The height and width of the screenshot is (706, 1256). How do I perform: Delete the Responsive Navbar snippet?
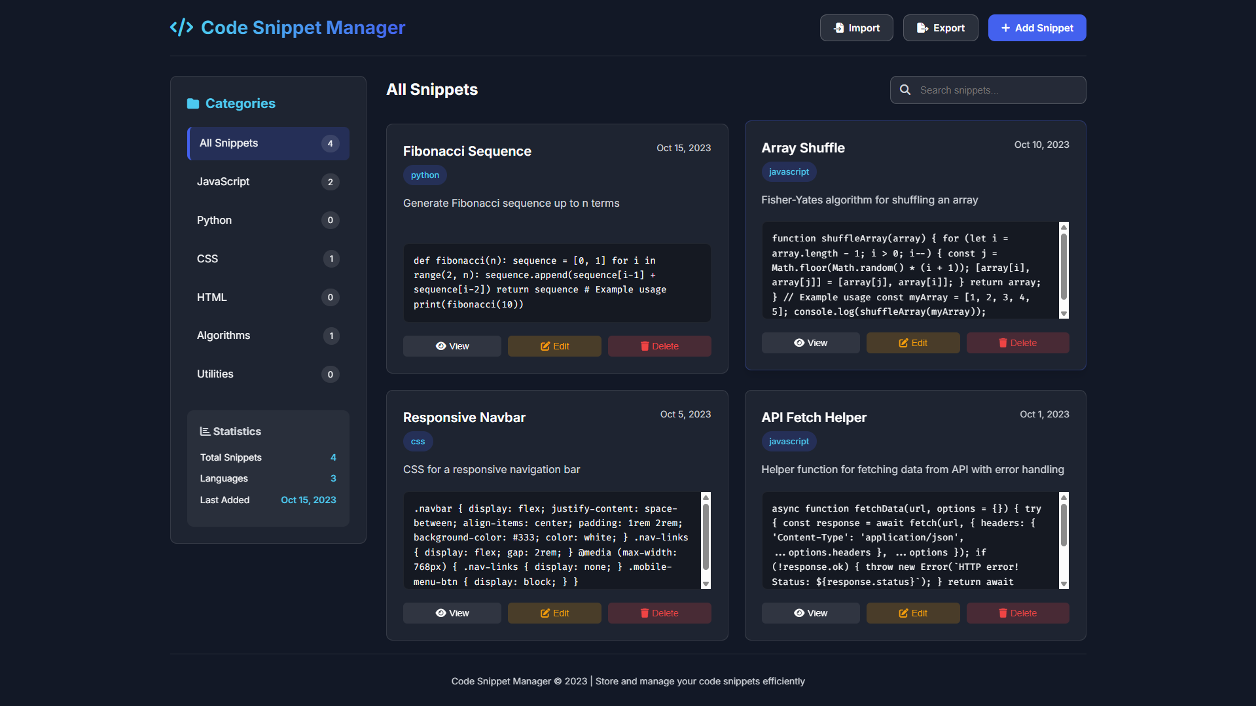659,613
